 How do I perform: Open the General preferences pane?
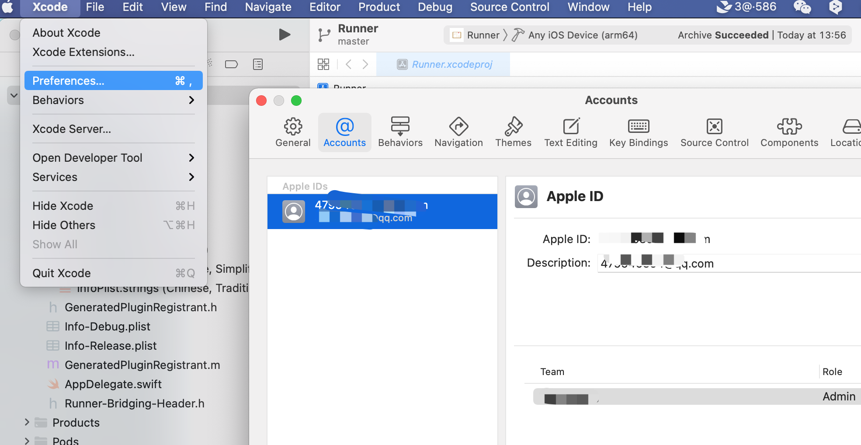coord(293,132)
